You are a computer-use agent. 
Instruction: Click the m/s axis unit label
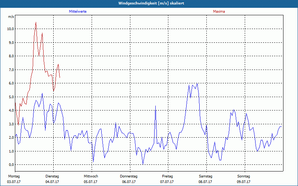tap(11, 17)
